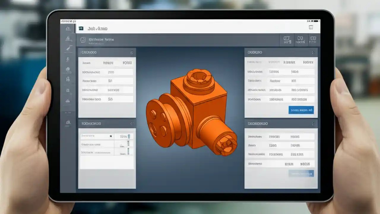Click the settings icon on the upper-right panel header
Image resolution: width=380 pixels, height=214 pixels.
pos(314,52)
